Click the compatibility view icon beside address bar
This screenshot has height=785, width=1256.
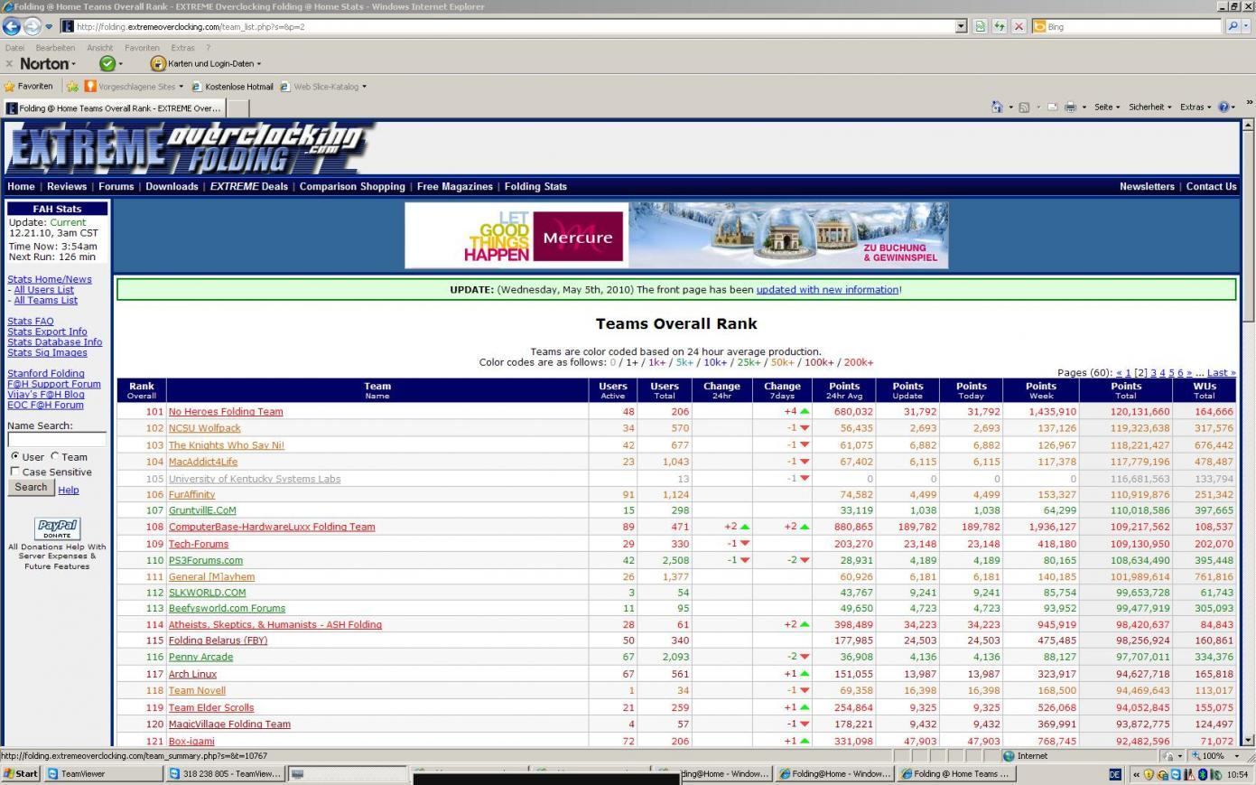[981, 26]
